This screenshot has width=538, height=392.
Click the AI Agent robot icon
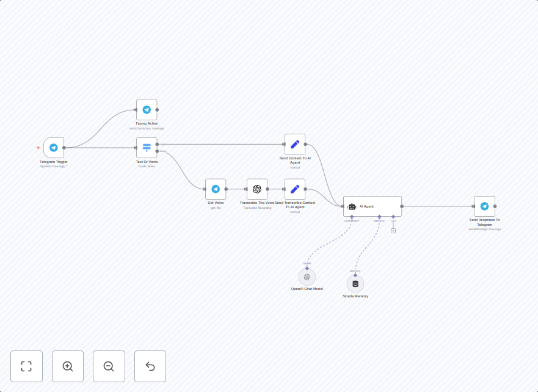[x=352, y=206]
